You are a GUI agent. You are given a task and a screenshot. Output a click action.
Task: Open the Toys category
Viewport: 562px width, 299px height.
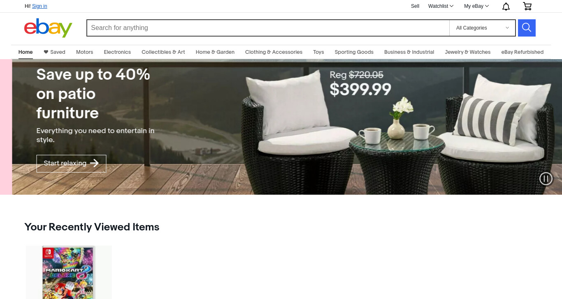(318, 52)
